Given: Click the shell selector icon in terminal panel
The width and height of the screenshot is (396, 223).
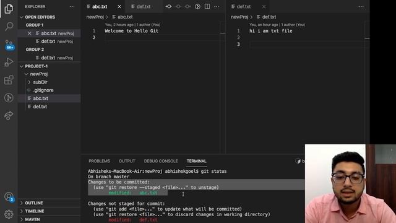Looking at the screenshot, I should (x=298, y=161).
